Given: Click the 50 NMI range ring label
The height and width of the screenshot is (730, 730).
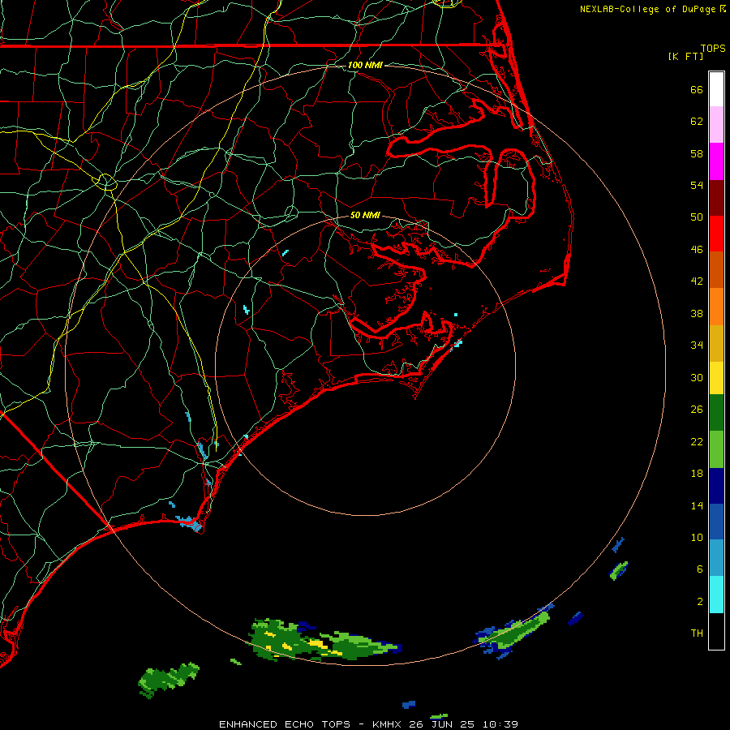Looking at the screenshot, I should [x=365, y=215].
